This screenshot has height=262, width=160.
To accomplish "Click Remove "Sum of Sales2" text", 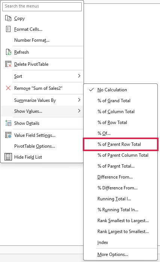I will [x=38, y=88].
